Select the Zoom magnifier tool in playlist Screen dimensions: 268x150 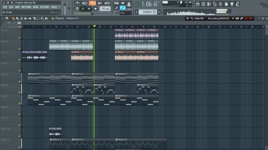(42, 18)
